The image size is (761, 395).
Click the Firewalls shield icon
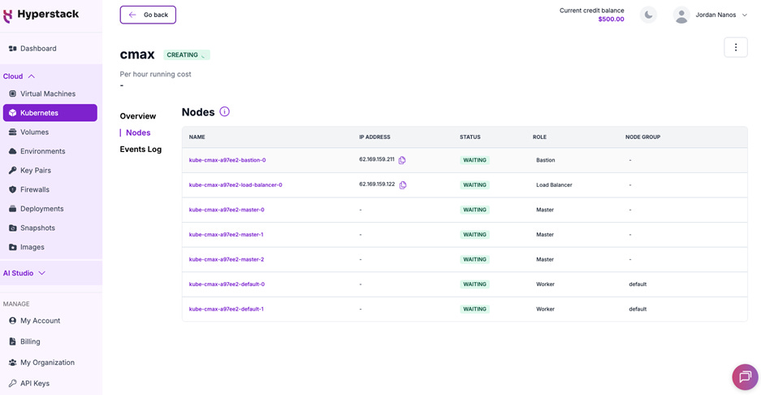pos(13,189)
